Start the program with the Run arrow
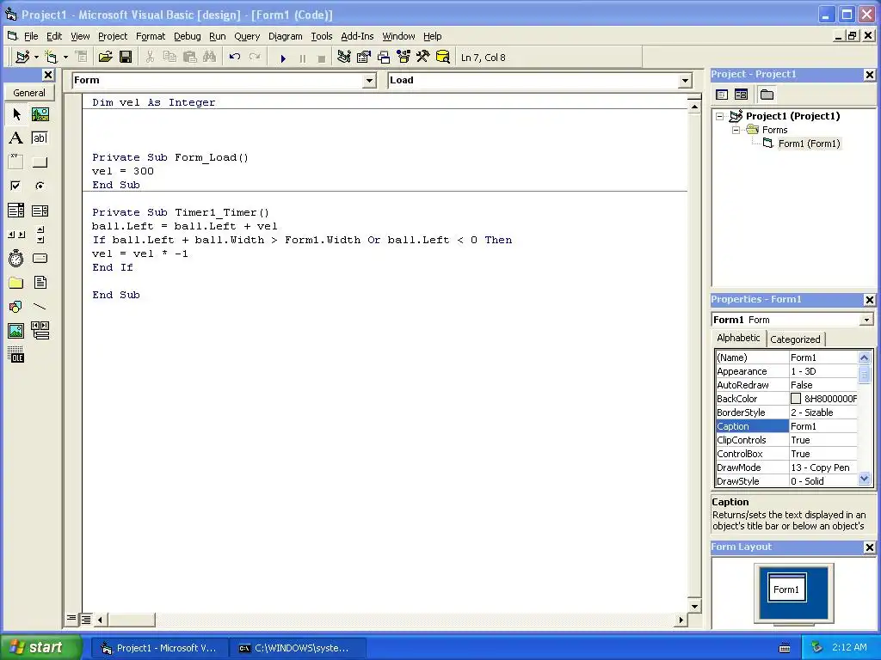Viewport: 881px width, 660px height. 283,58
